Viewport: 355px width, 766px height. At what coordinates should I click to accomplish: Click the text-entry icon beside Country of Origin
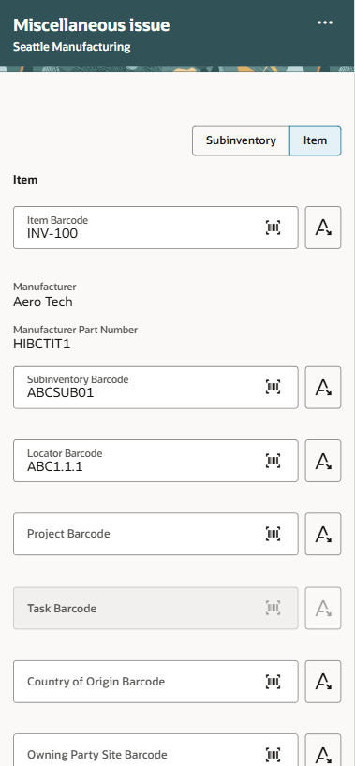click(323, 682)
